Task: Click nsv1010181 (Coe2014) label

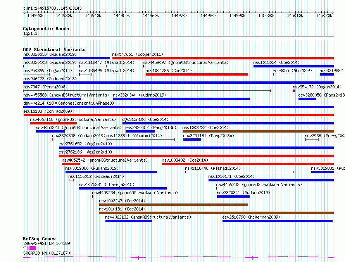Action: tap(122, 209)
